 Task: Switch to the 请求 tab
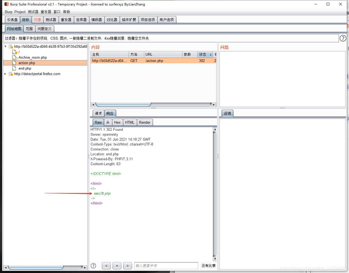[98, 113]
